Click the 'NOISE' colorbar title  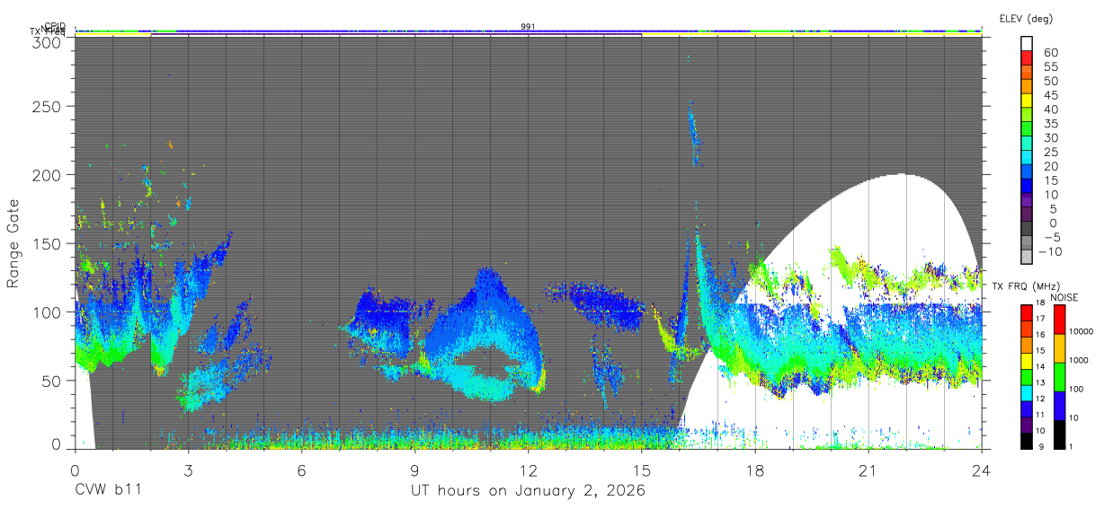[1064, 297]
